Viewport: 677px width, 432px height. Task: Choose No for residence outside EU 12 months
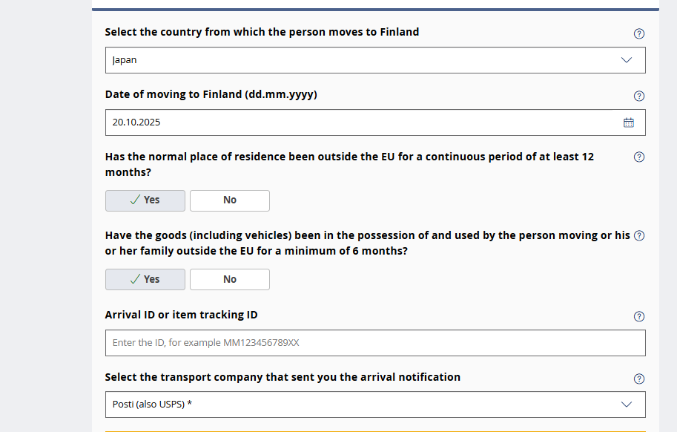point(230,200)
